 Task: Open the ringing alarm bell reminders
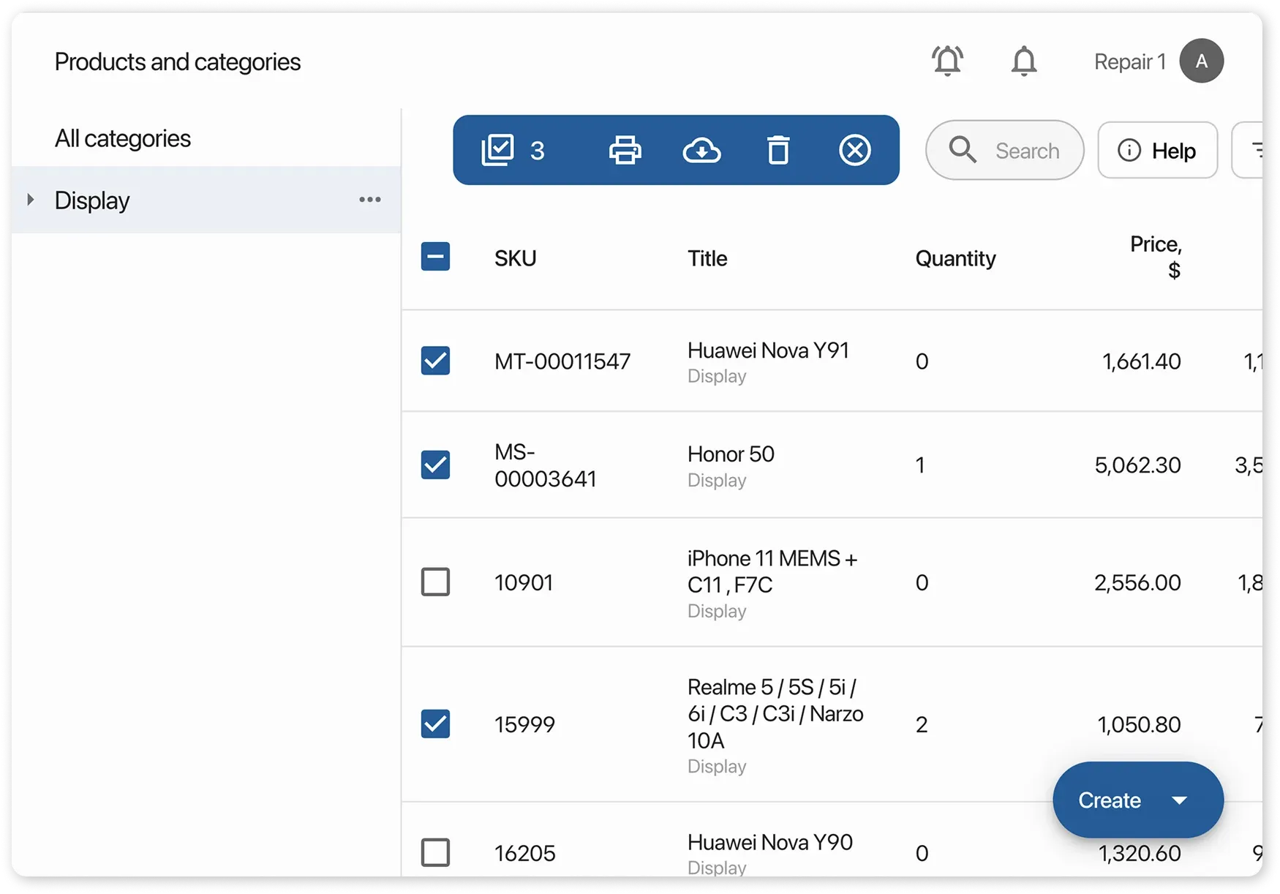947,61
